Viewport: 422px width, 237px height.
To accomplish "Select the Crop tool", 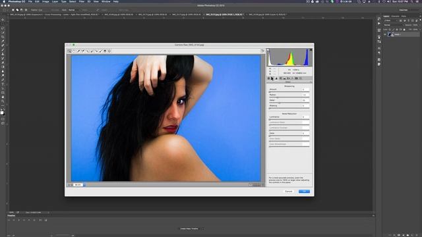I will point(3,37).
